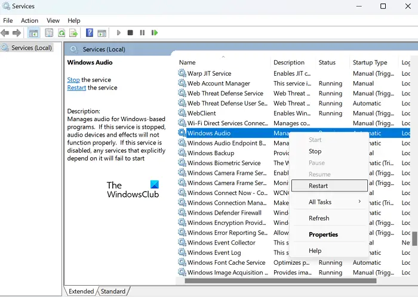Click the Back arrow toolbar icon
Image resolution: width=418 pixels, height=297 pixels.
(5, 33)
